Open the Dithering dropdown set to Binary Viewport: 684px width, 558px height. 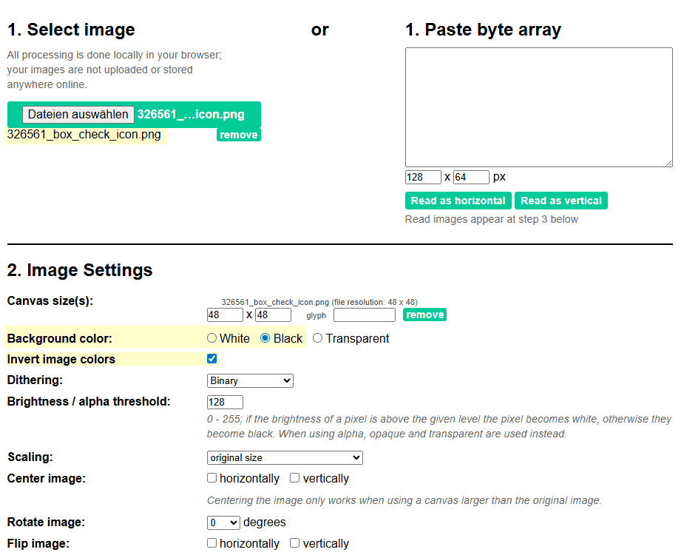click(x=250, y=380)
